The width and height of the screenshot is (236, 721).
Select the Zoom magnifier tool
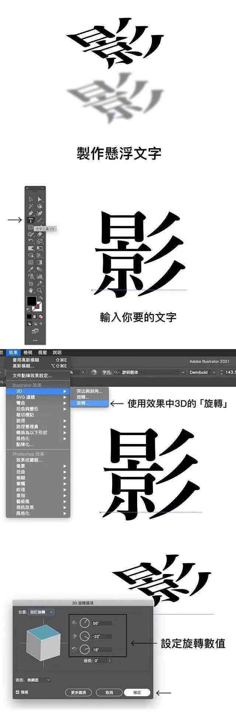click(x=39, y=290)
